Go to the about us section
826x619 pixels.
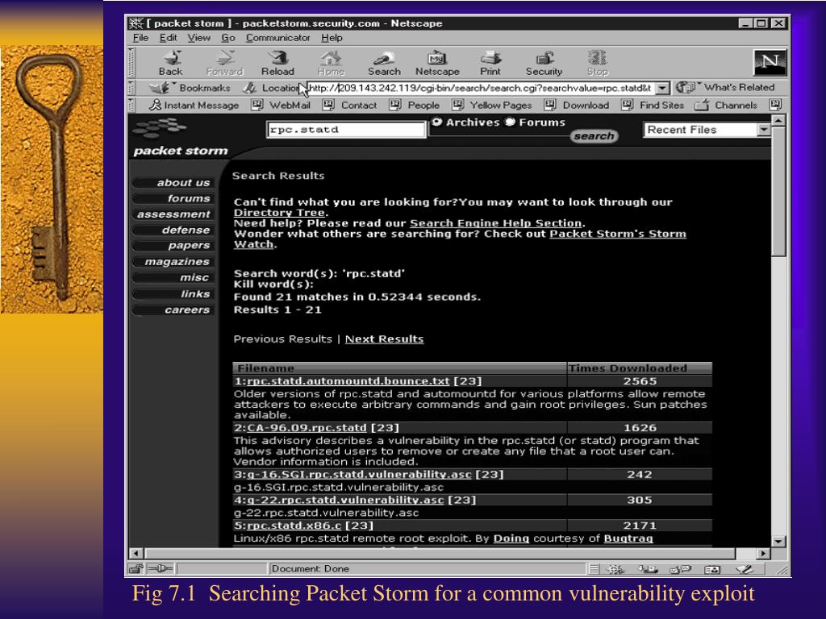point(173,183)
